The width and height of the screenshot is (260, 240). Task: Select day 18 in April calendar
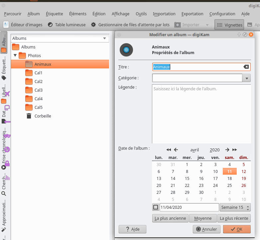click(229, 179)
